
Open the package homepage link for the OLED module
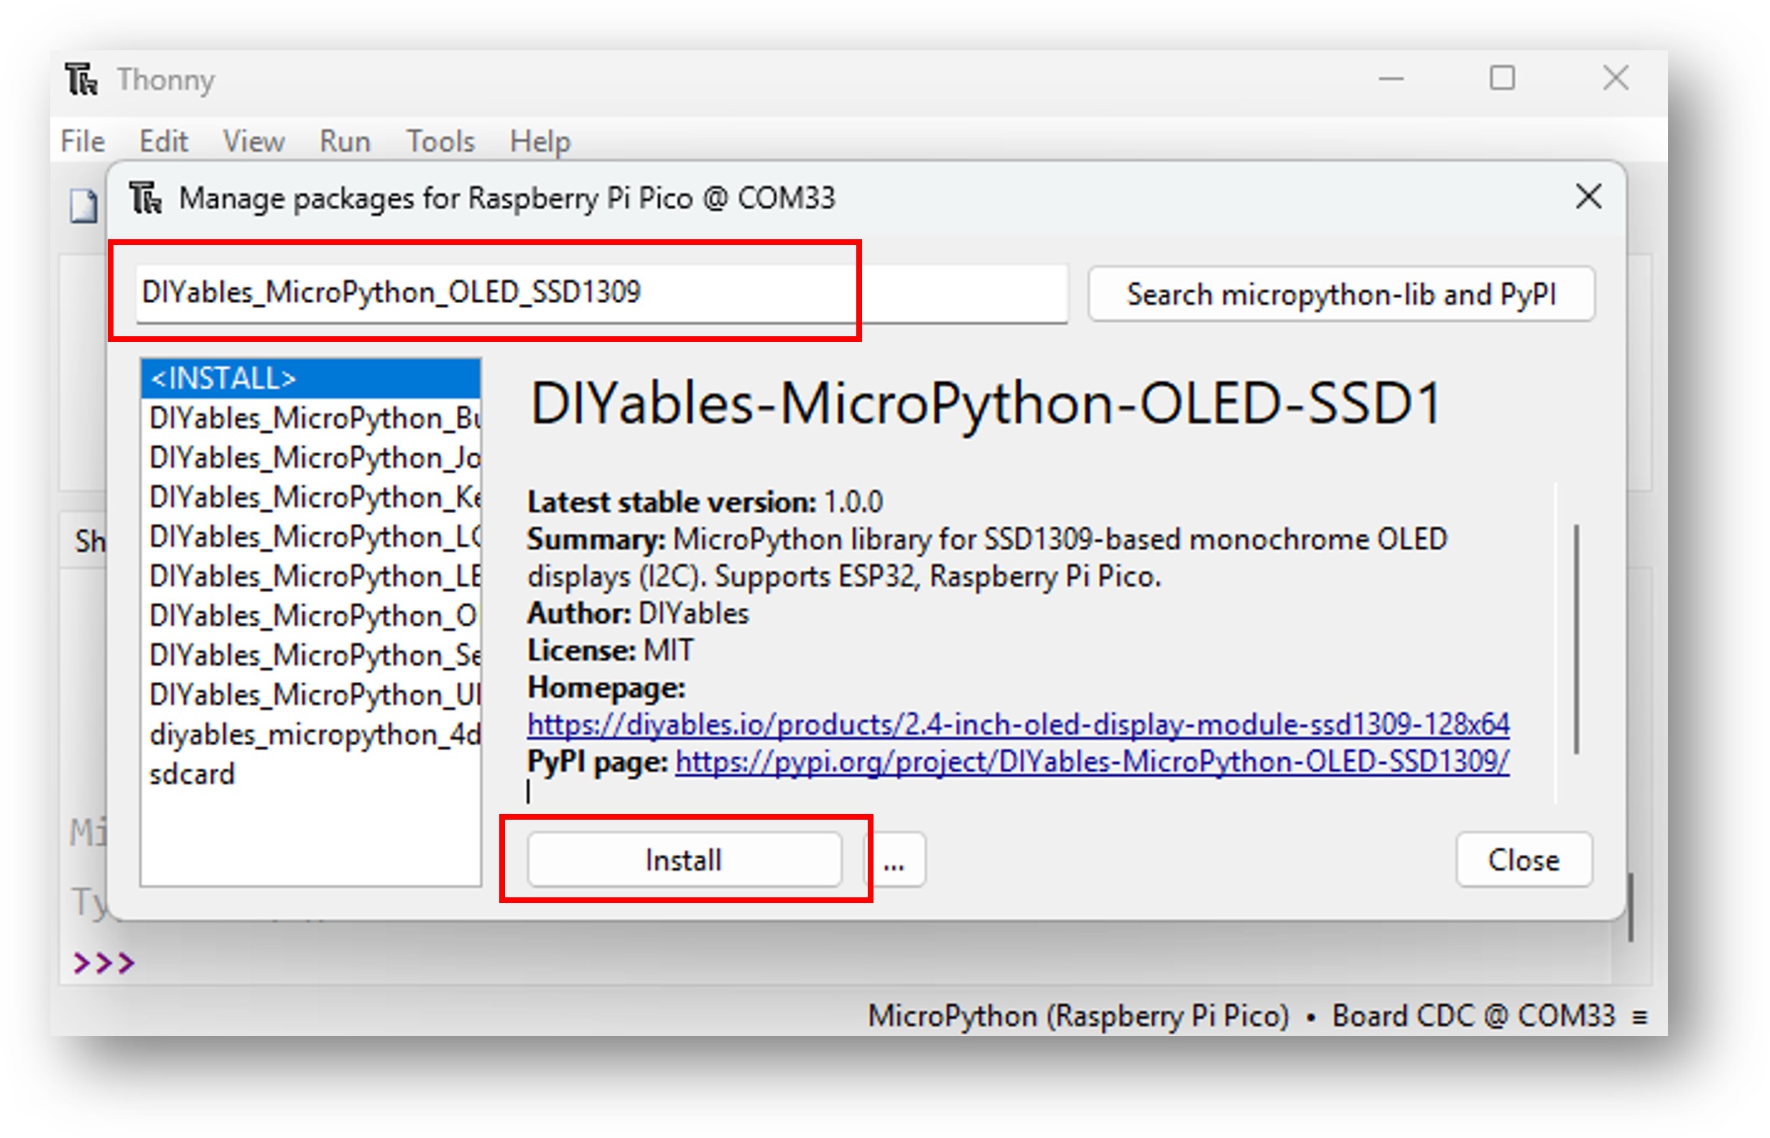1018,724
